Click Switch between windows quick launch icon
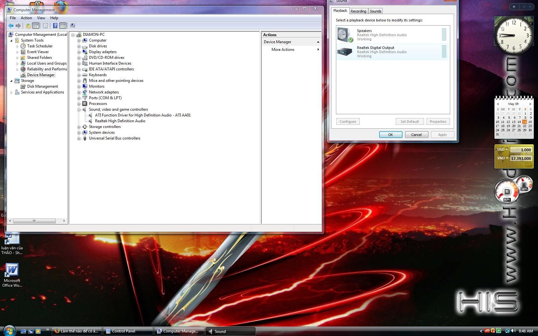This screenshot has height=336, width=538. (x=31, y=331)
